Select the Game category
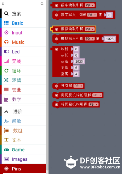The height and width of the screenshot is (174, 122). tap(23, 150)
